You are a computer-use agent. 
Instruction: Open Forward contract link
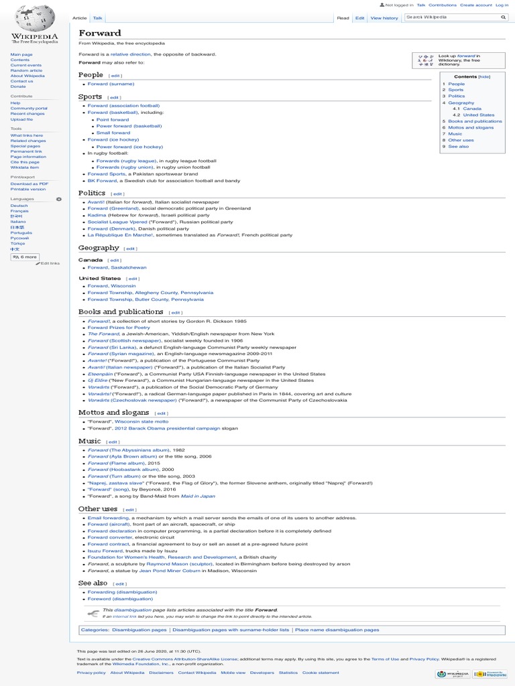[108, 544]
